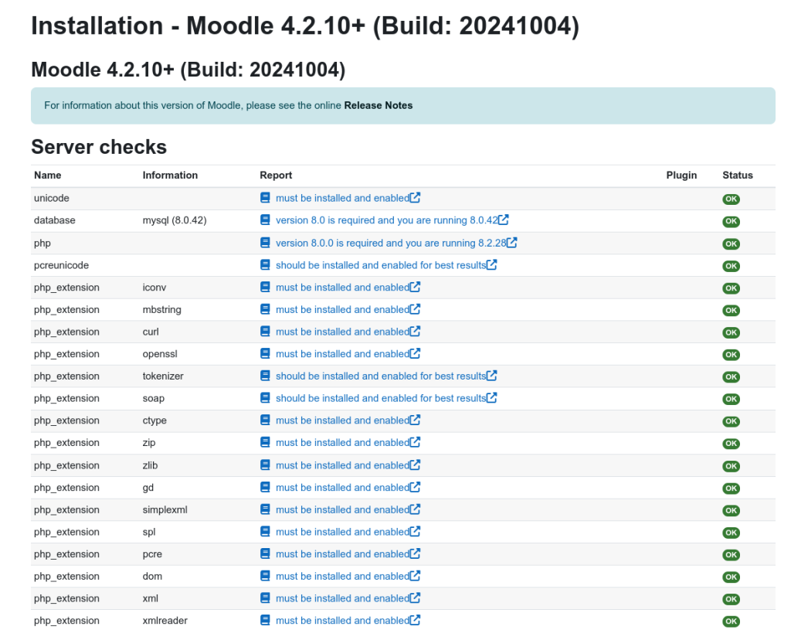Open the external-link icon in the database row
The height and width of the screenshot is (630, 791).
[x=504, y=220]
